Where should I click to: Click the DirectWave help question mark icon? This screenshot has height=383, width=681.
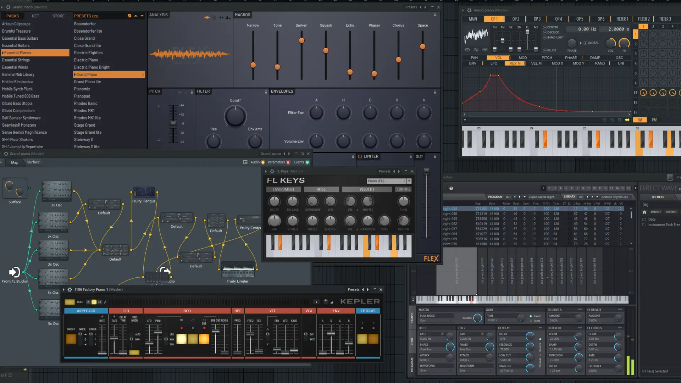[451, 188]
